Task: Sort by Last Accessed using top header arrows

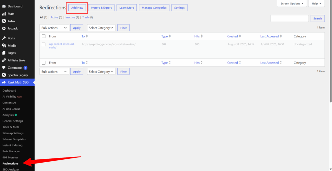Action: [281, 36]
